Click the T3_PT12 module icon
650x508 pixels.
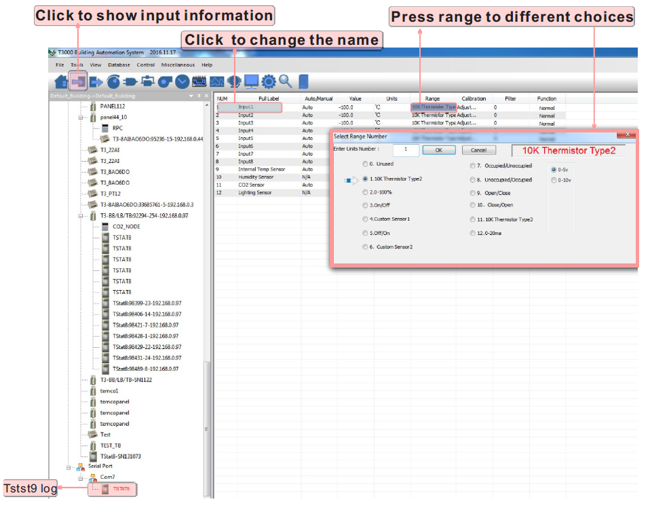pos(92,194)
